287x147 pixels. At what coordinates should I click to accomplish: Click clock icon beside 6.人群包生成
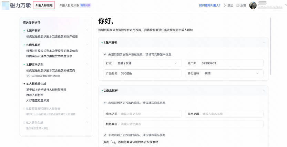[x=24, y=123]
